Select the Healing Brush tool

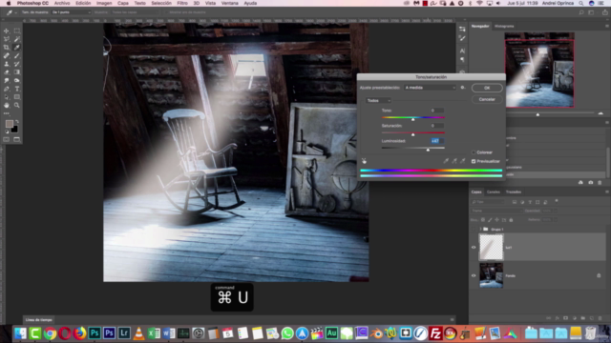[7, 55]
